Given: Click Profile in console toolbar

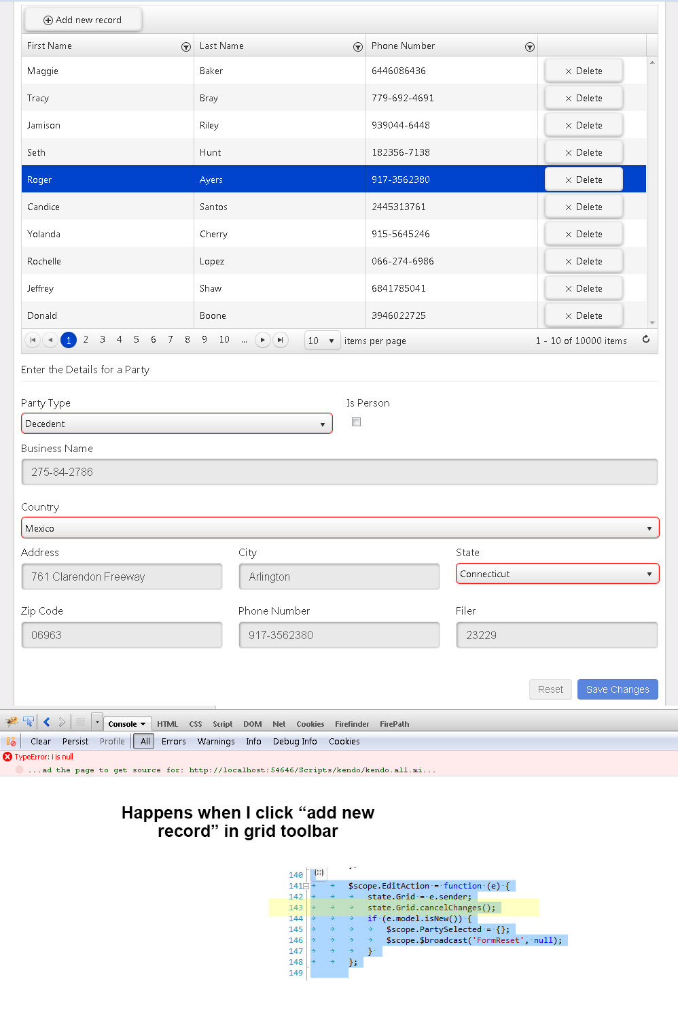Looking at the screenshot, I should pos(112,742).
